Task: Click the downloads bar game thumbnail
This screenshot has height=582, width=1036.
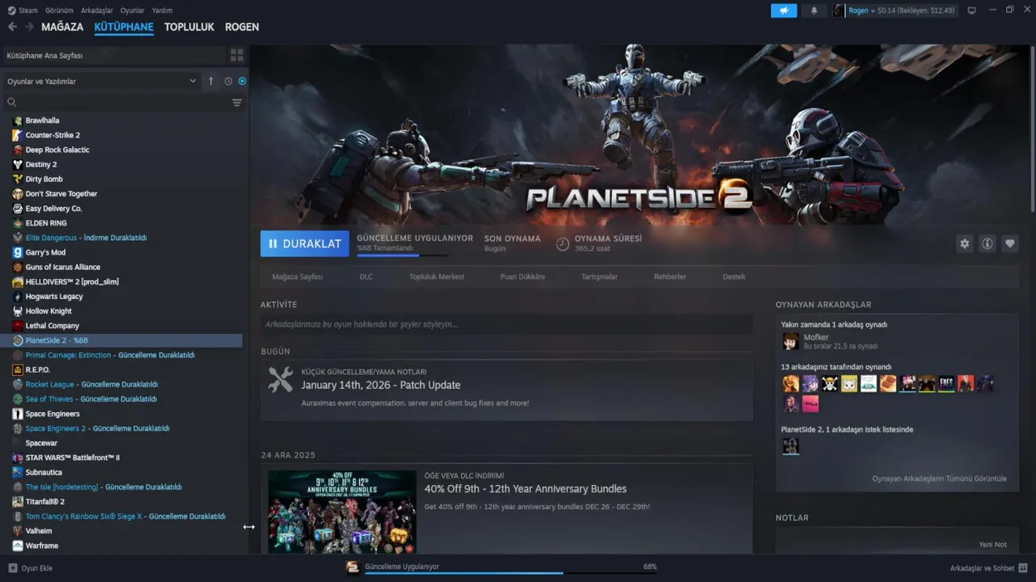Action: pos(353,567)
